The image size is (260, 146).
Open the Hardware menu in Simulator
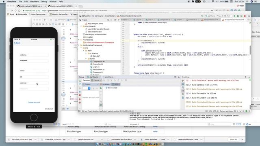34,2
